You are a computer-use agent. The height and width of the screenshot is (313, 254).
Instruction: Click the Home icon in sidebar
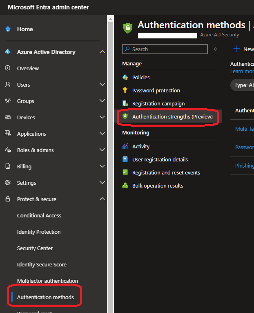7,29
